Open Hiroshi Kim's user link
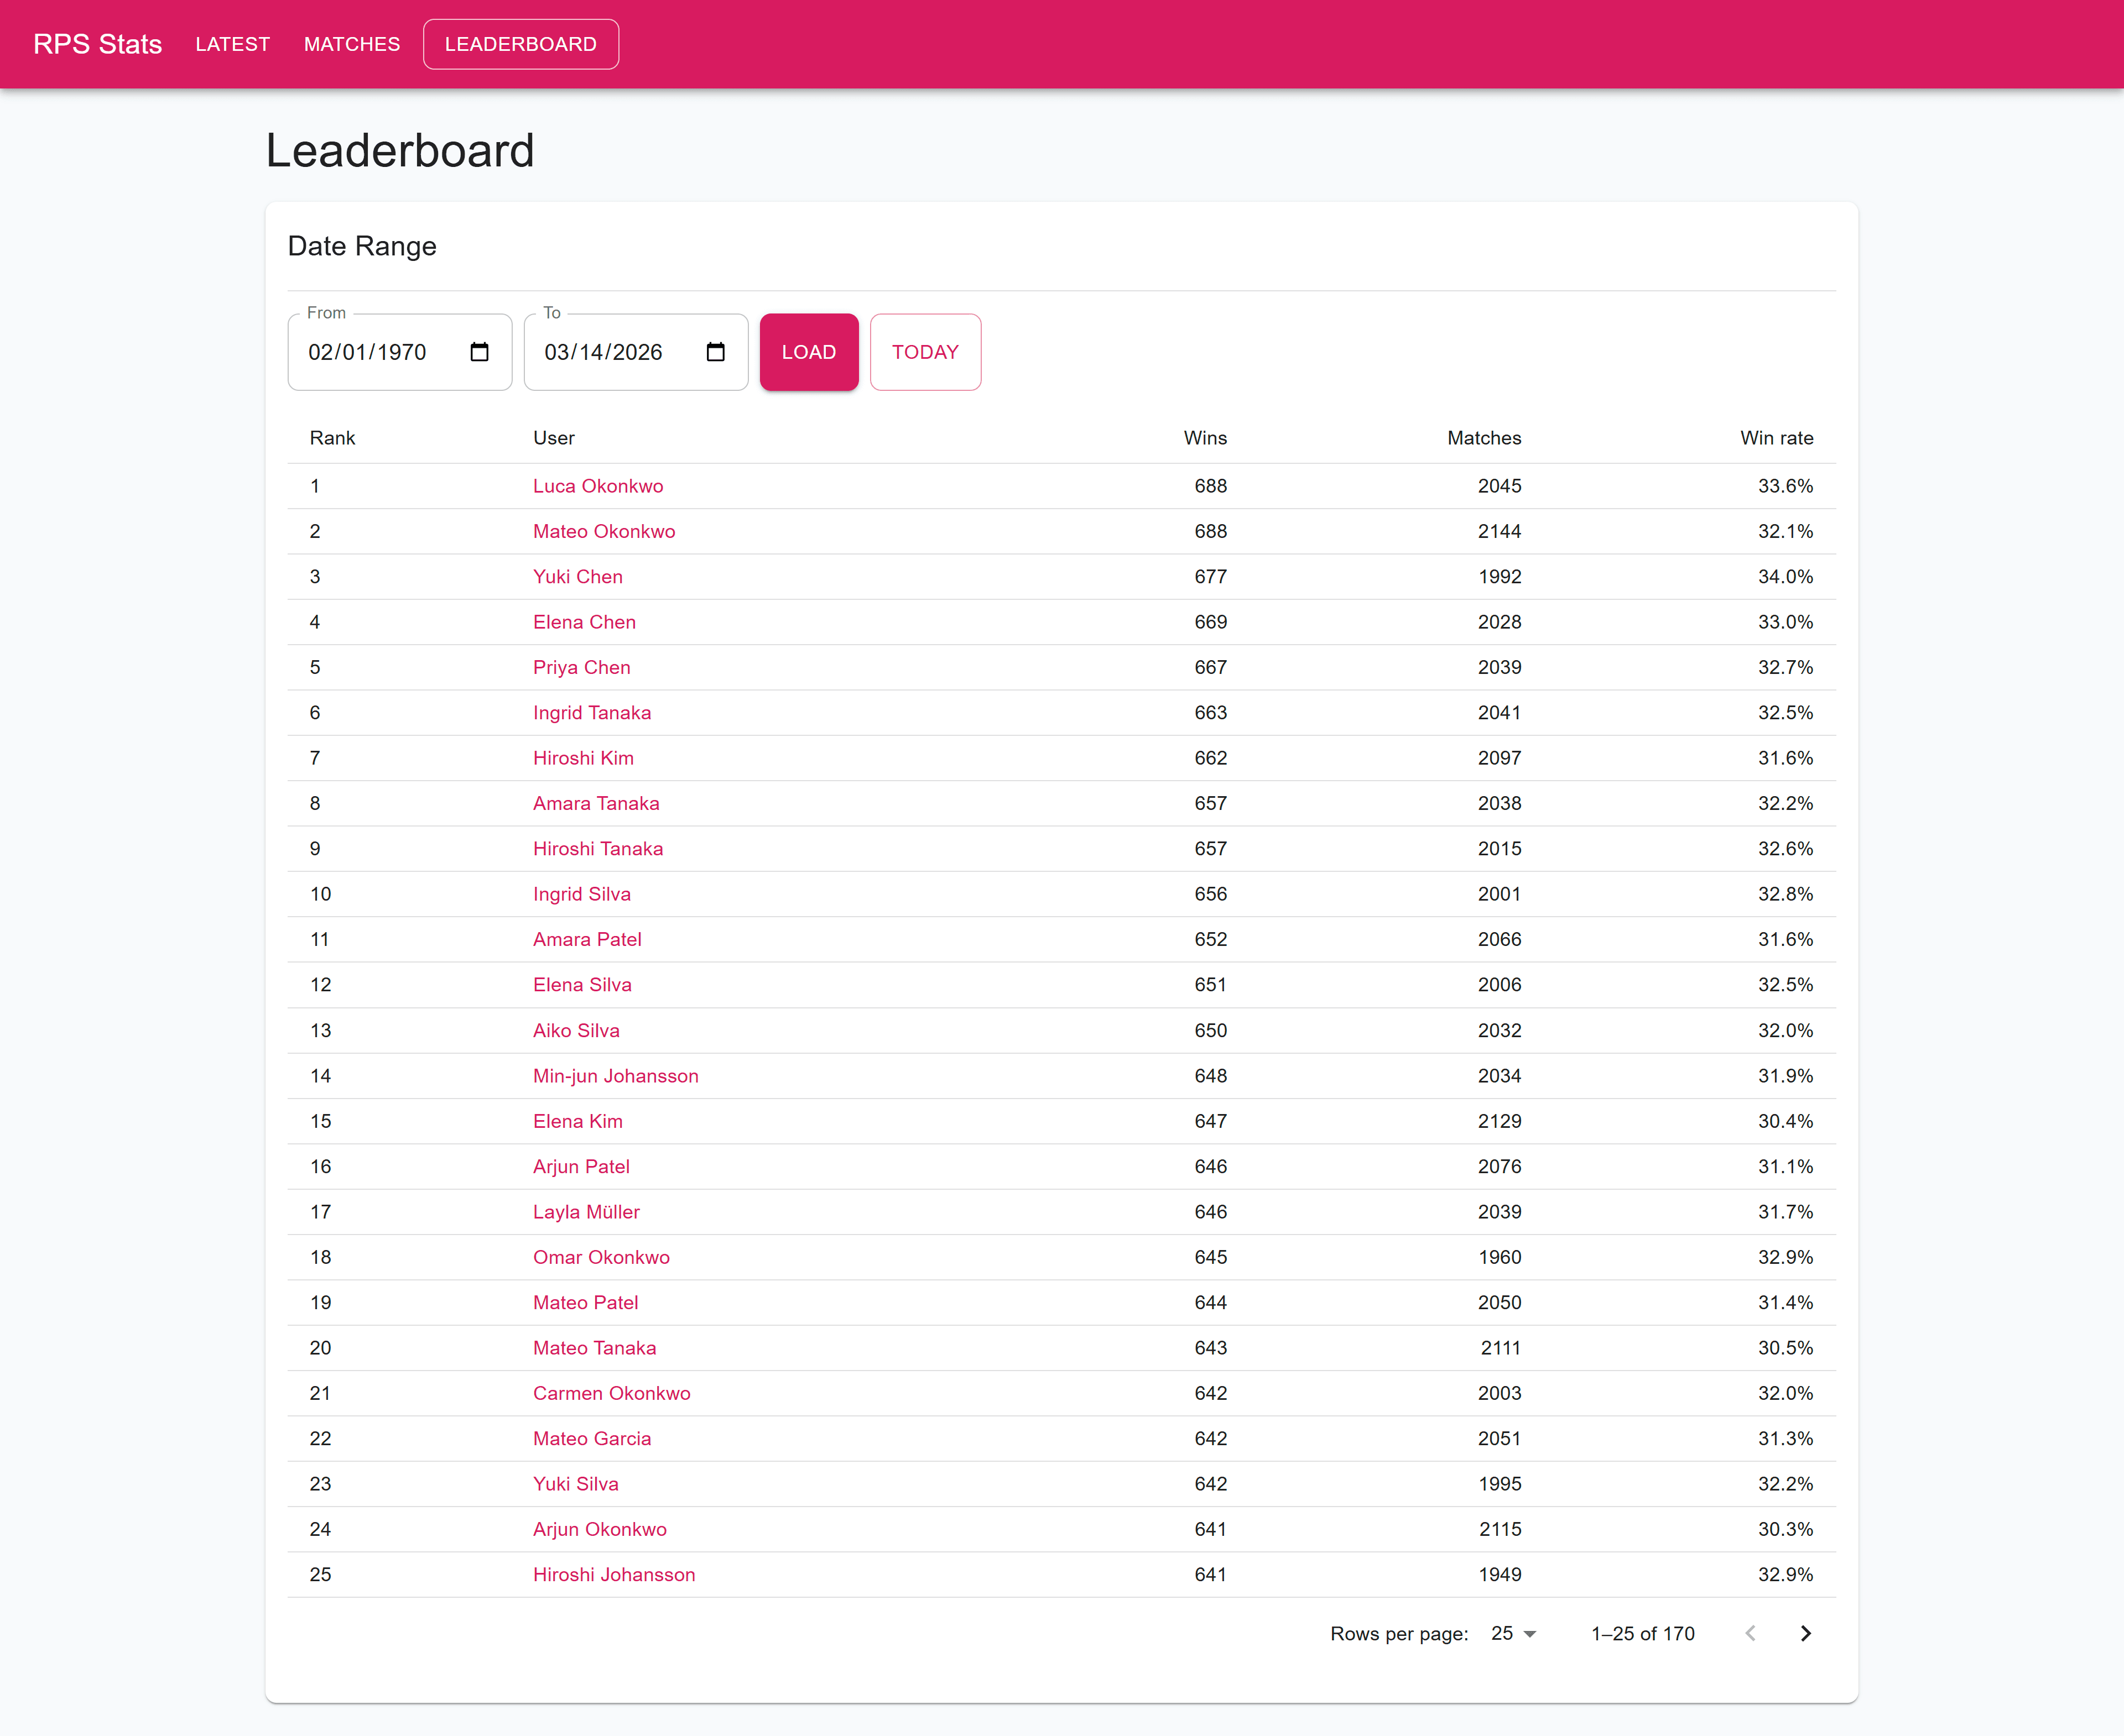2124x1736 pixels. pyautogui.click(x=584, y=758)
